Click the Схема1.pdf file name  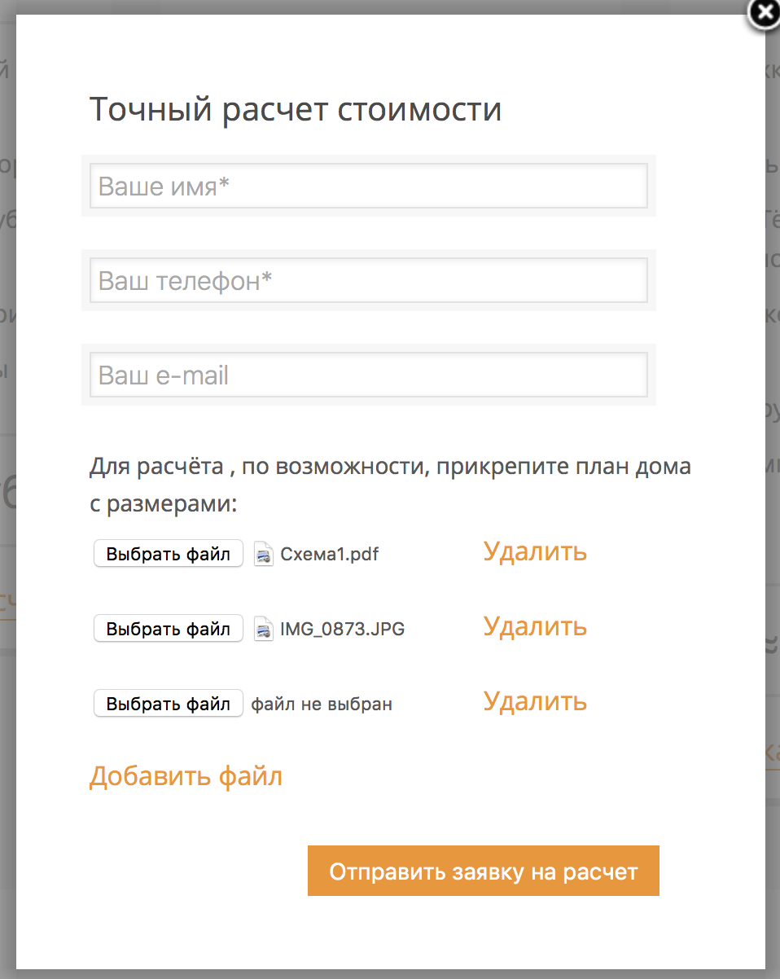click(x=330, y=555)
